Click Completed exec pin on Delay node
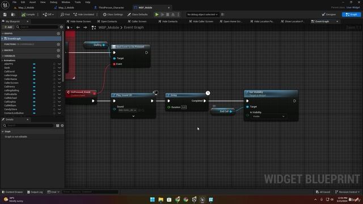363x204 pixels. click(205, 101)
